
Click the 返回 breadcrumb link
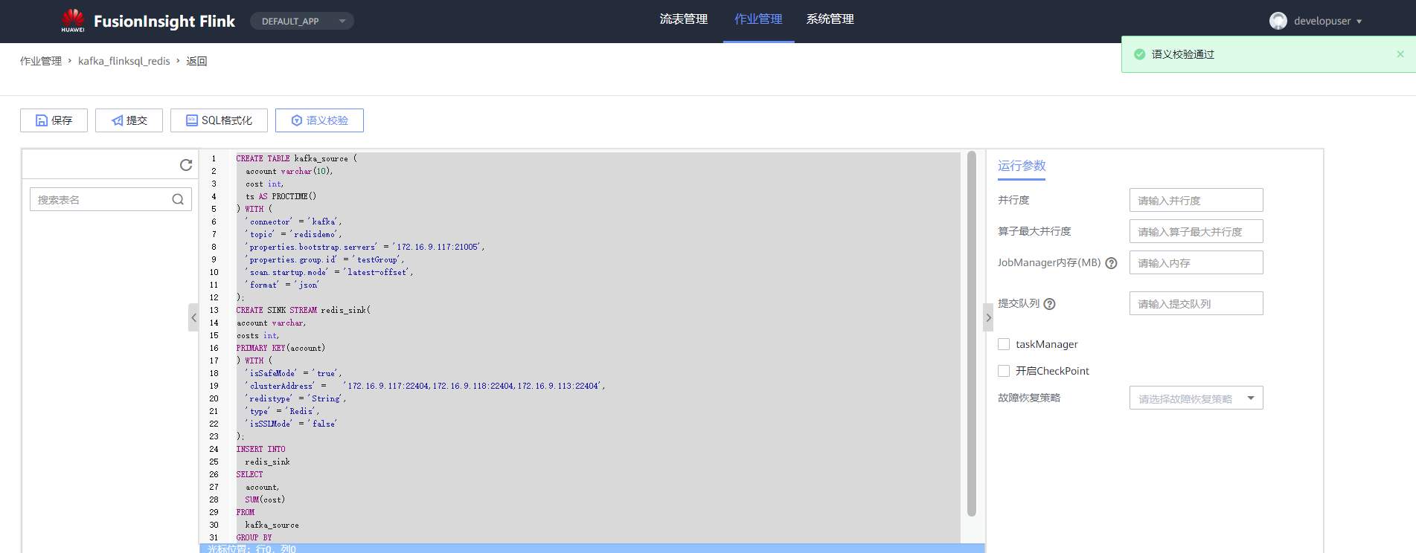196,61
